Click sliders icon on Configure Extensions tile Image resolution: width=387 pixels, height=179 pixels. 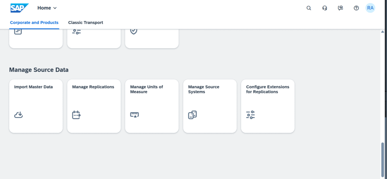pos(251,115)
